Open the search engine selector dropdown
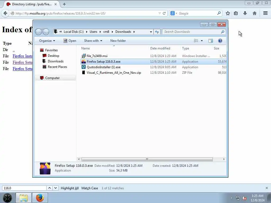271x203 pixels. pos(174,13)
